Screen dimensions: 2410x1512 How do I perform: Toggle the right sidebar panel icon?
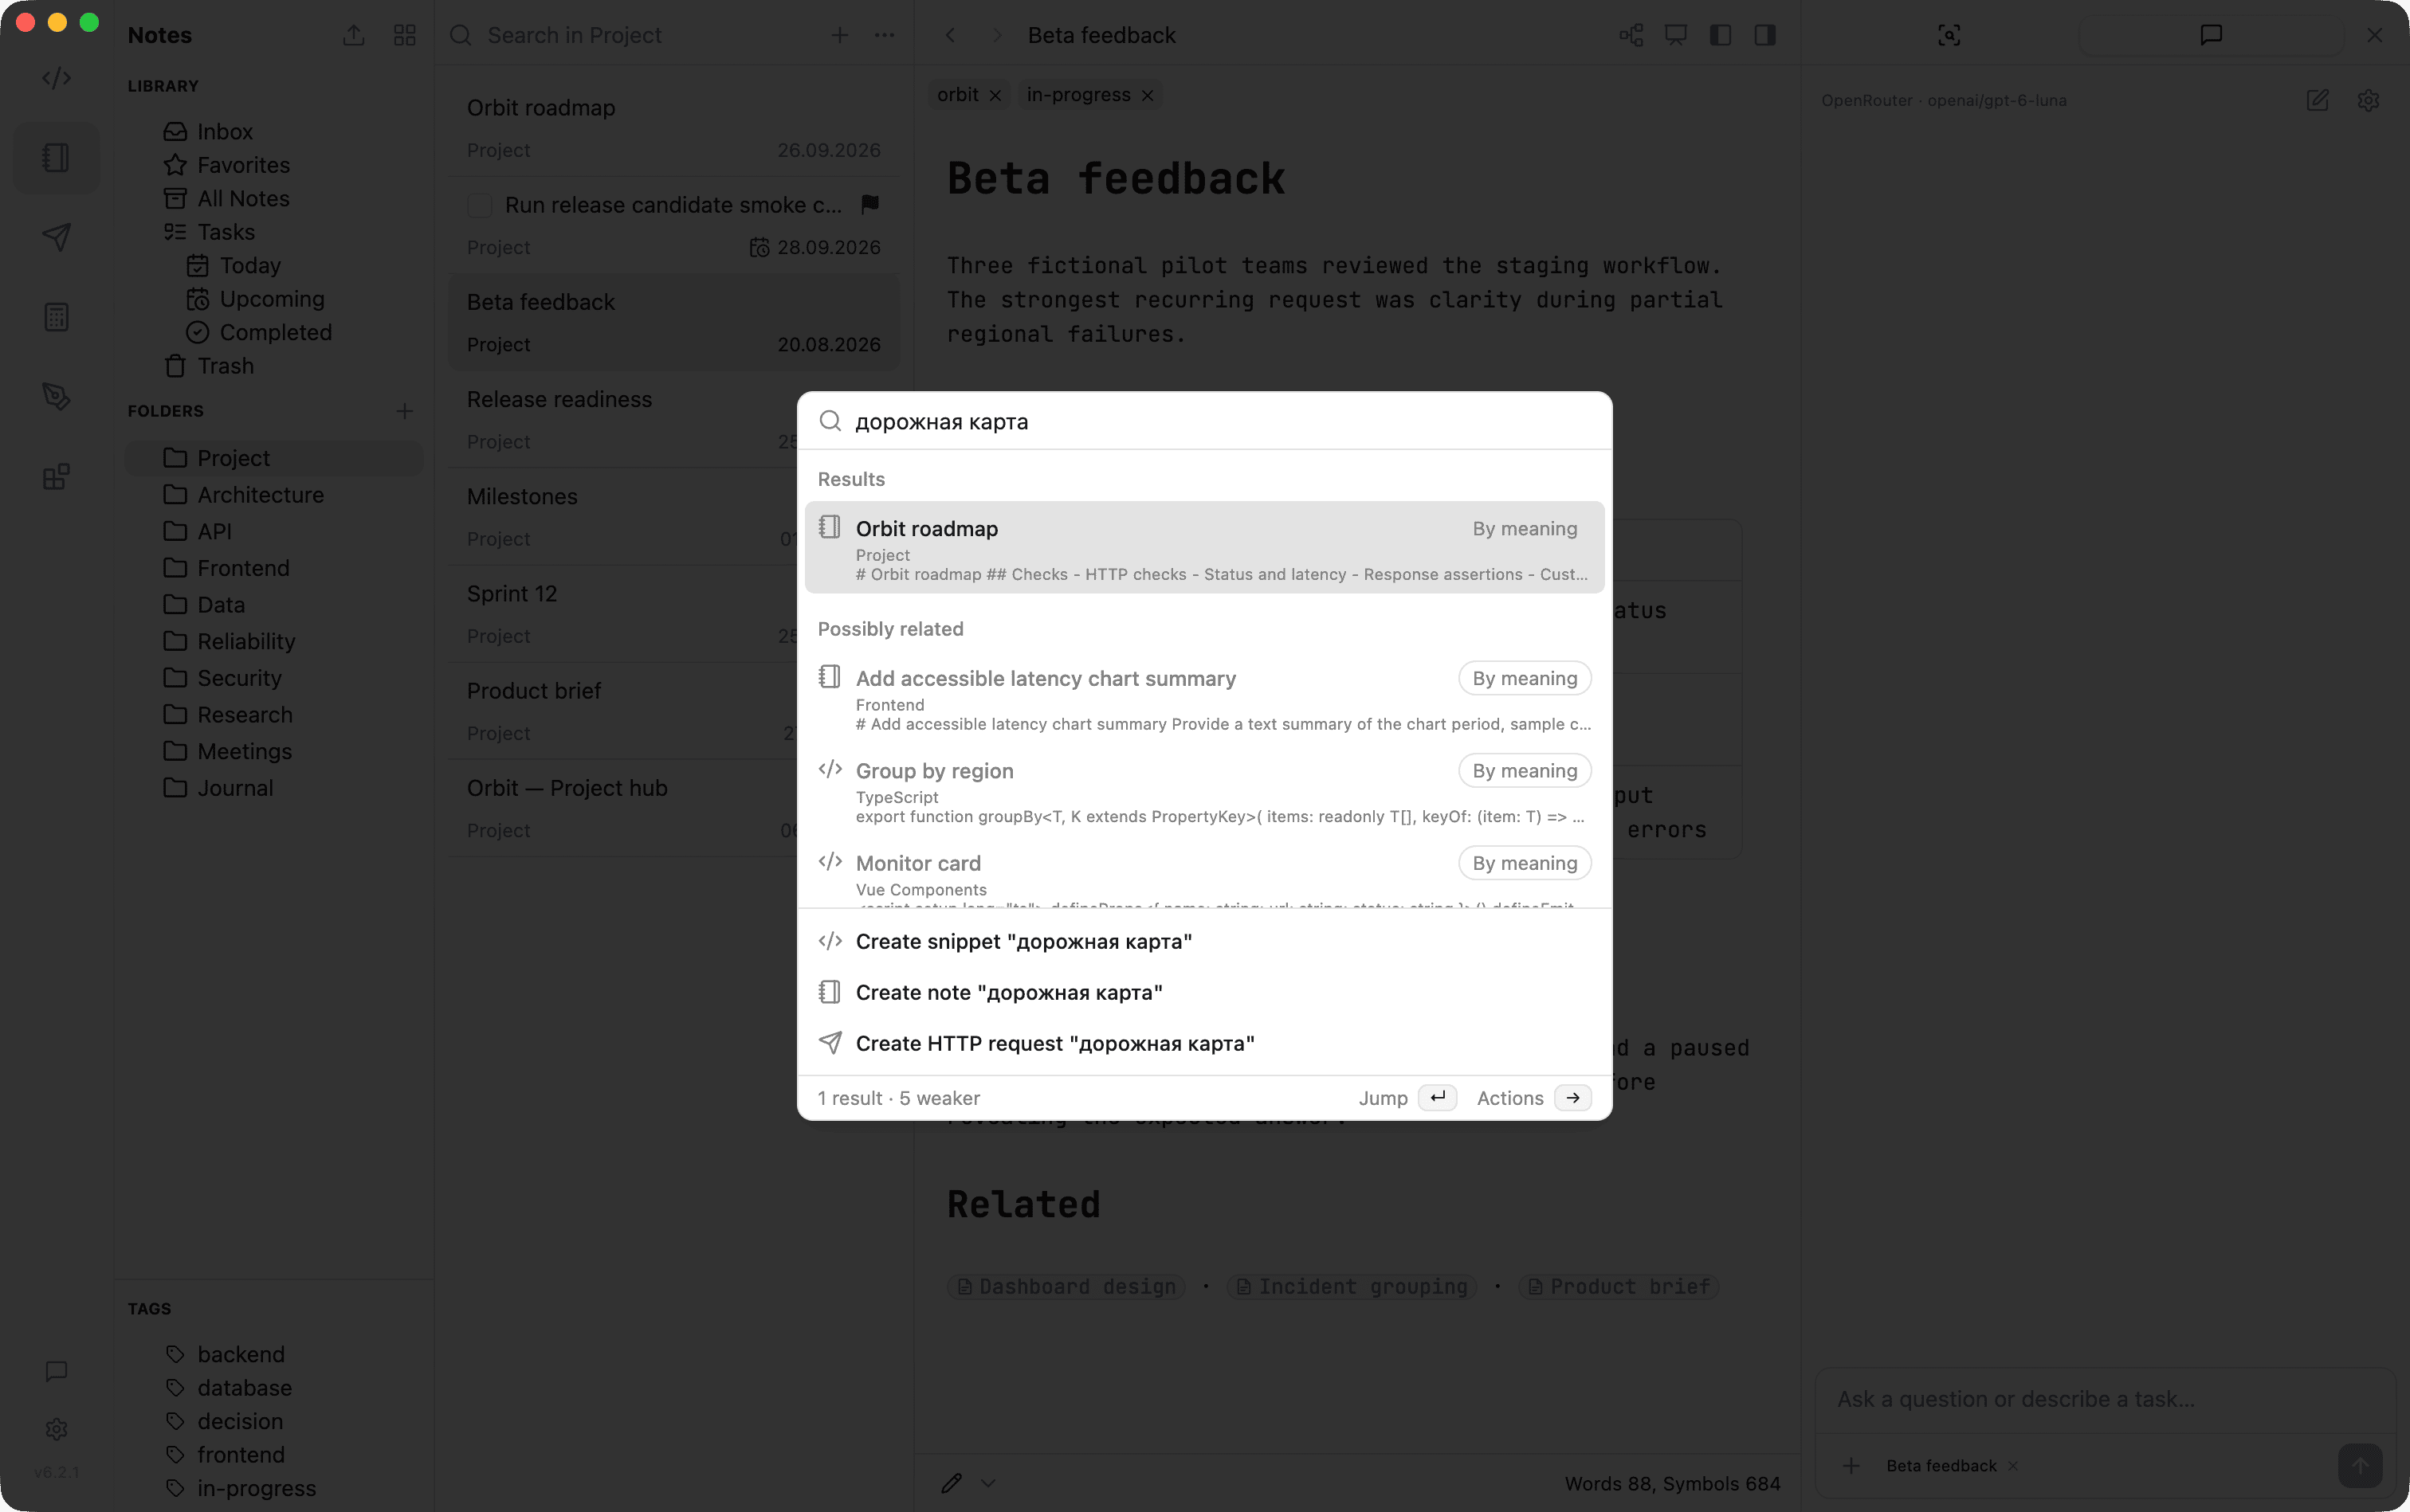click(x=1764, y=35)
